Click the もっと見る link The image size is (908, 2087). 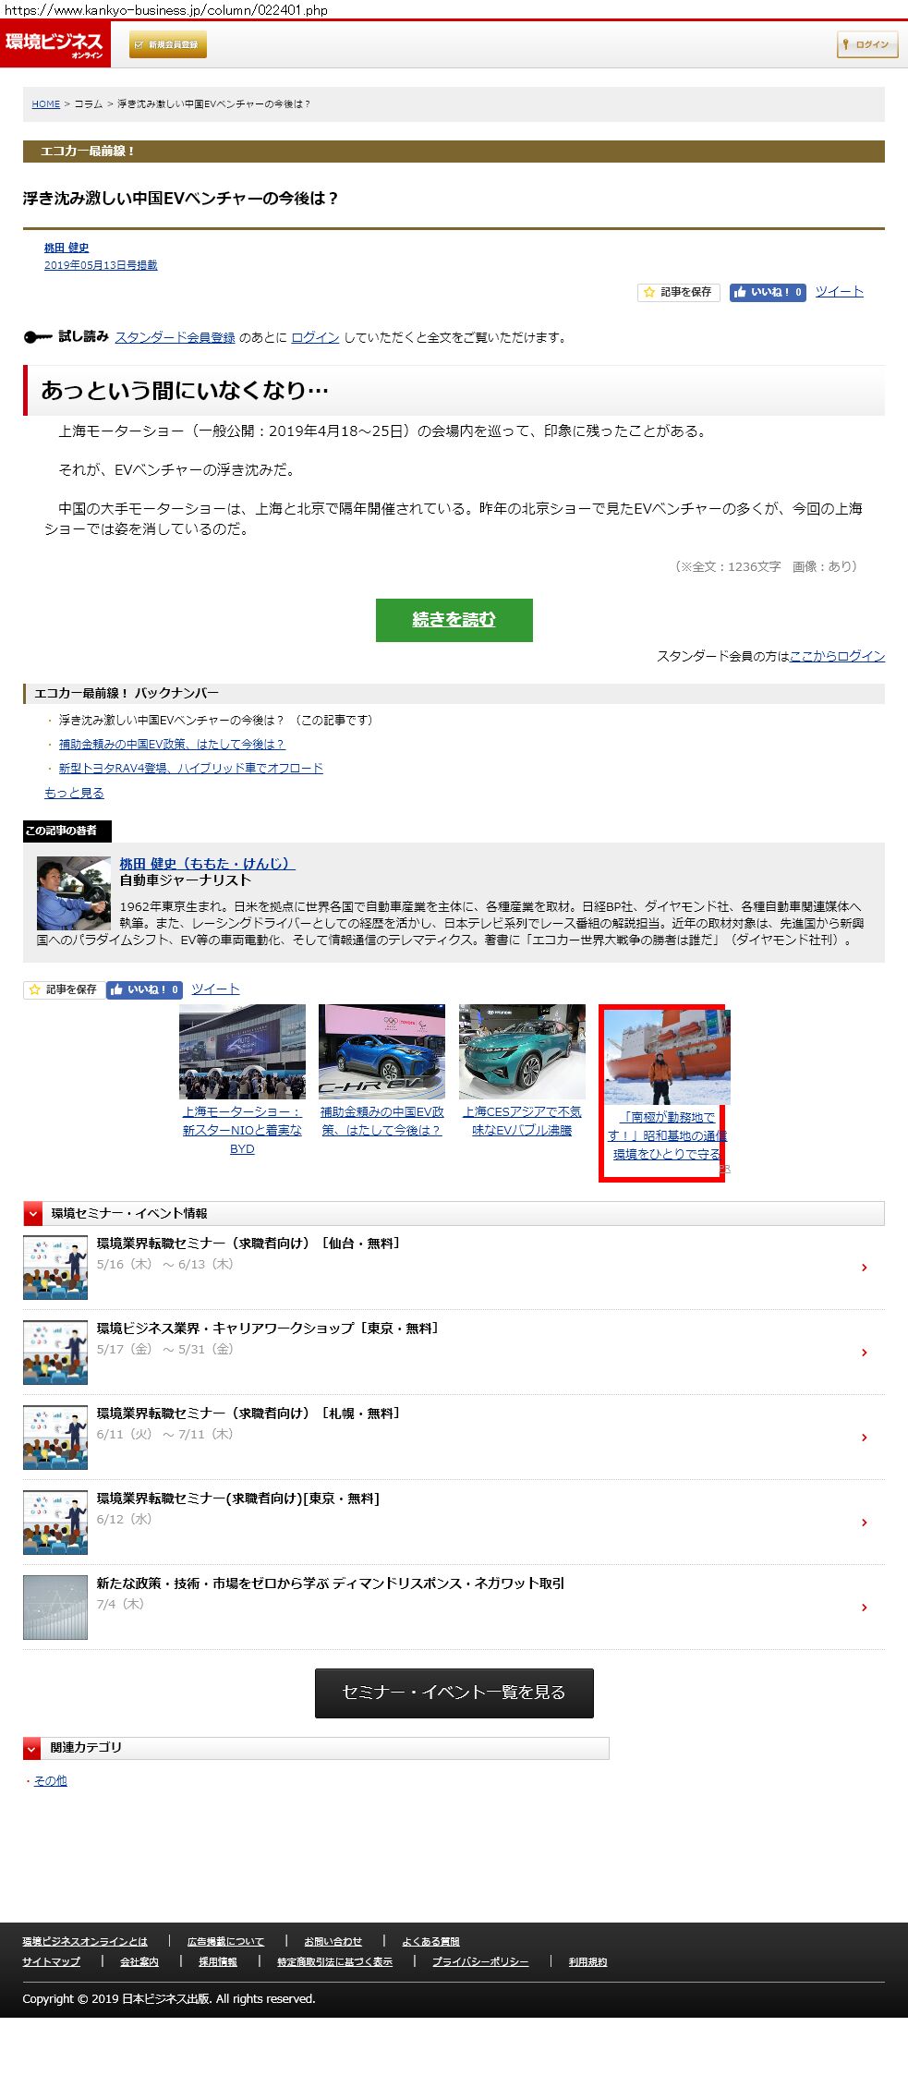coord(74,793)
